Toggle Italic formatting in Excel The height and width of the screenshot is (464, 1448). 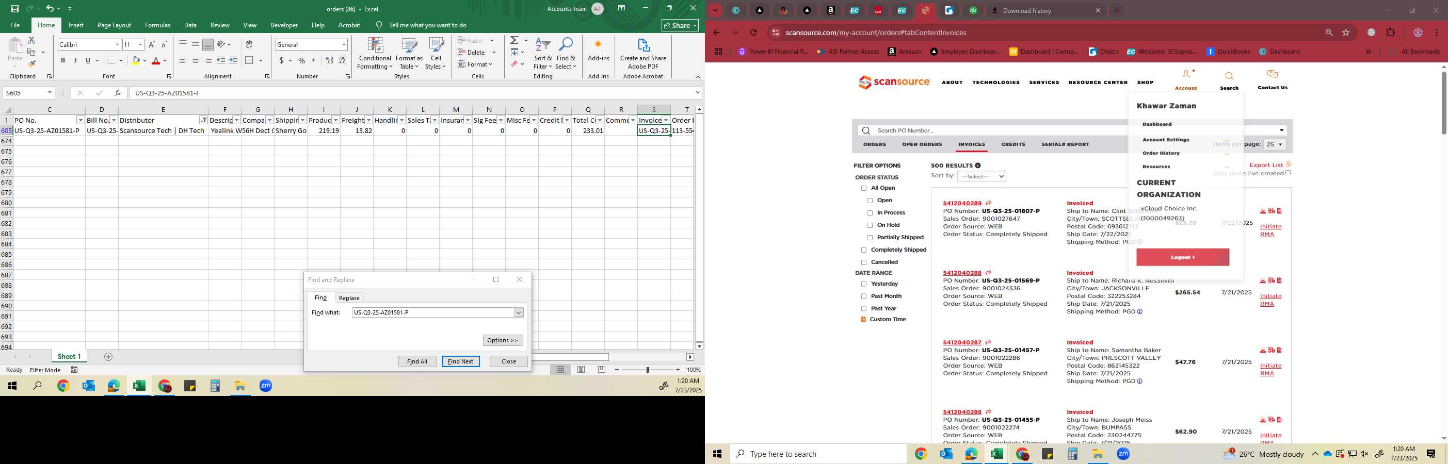click(75, 60)
